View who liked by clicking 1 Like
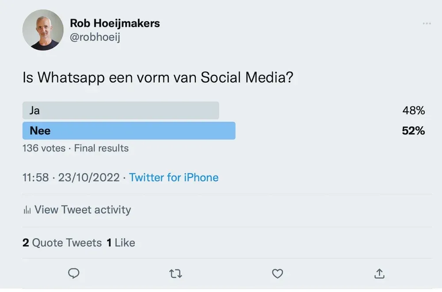This screenshot has width=442, height=292. tap(120, 243)
